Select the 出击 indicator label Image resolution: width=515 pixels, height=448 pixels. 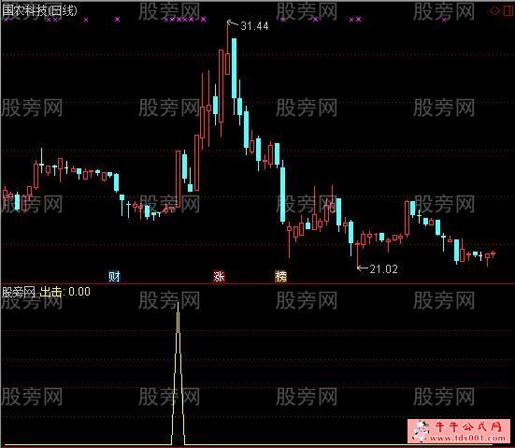[x=50, y=292]
